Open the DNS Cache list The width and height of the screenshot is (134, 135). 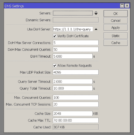coord(116,43)
